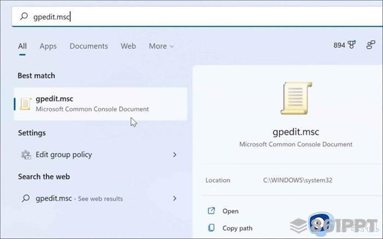Click the C:\WINDOWS\system32 location path
The height and width of the screenshot is (239, 383).
pos(298,180)
